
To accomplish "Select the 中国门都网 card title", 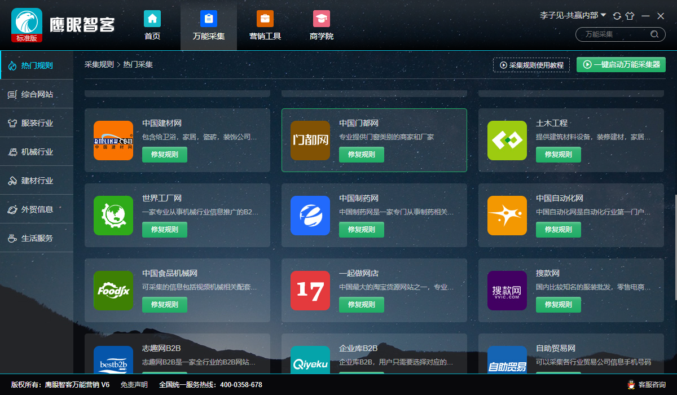I will tap(359, 123).
